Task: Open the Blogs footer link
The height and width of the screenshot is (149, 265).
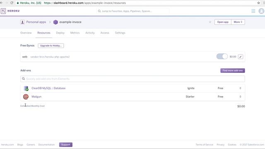Action: click(20, 144)
